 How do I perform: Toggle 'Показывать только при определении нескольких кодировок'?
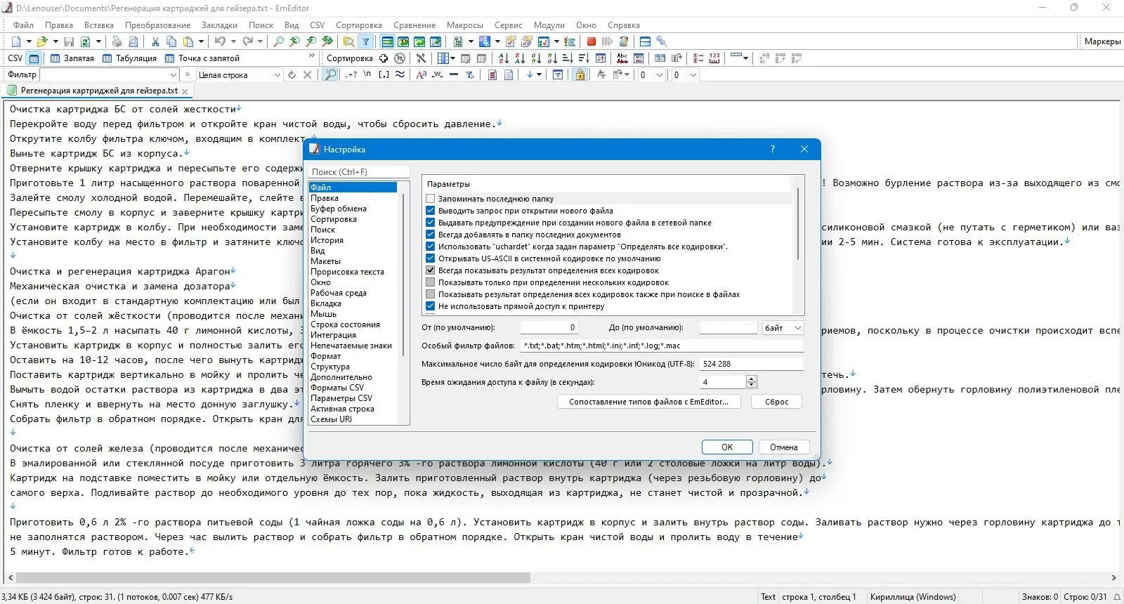coord(431,282)
